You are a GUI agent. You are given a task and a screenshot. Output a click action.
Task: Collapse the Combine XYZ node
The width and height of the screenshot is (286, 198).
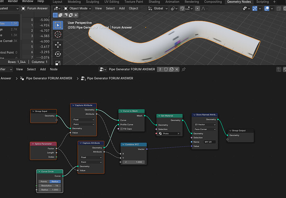pyautogui.click(x=123, y=145)
